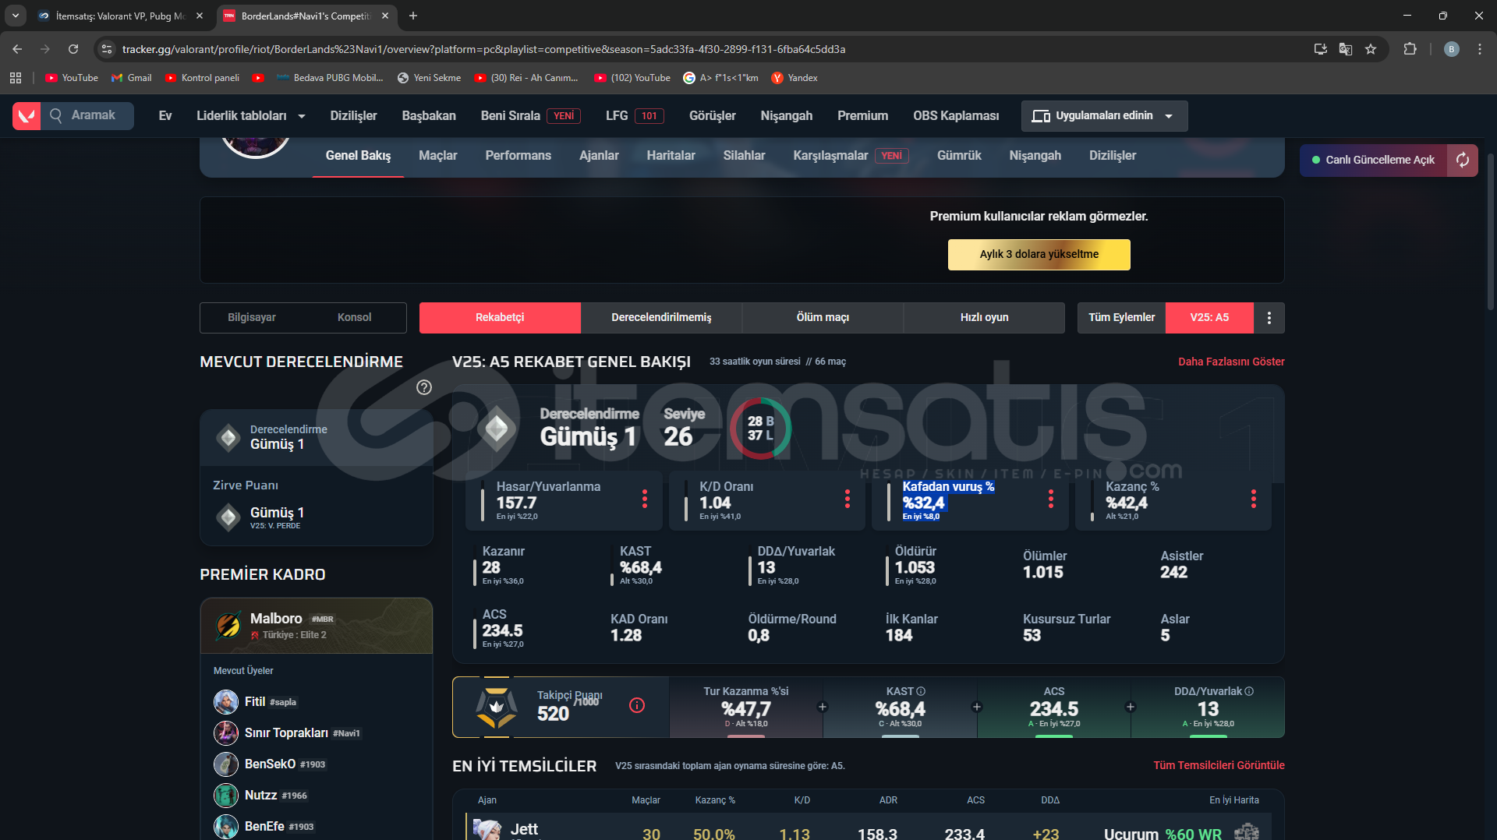Toggle Canlı Güncelleme Açık live update
Viewport: 1497px width, 840px height.
(1374, 160)
